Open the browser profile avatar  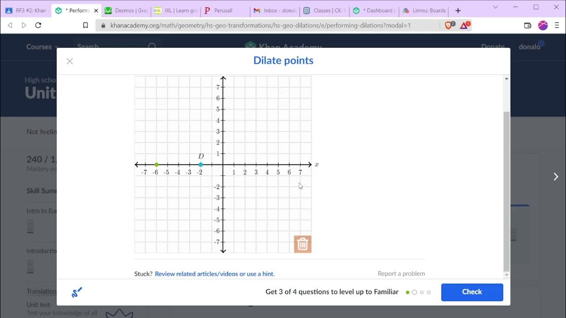tap(543, 25)
